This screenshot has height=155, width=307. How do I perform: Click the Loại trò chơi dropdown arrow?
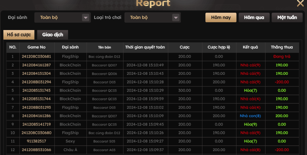[x=176, y=18]
